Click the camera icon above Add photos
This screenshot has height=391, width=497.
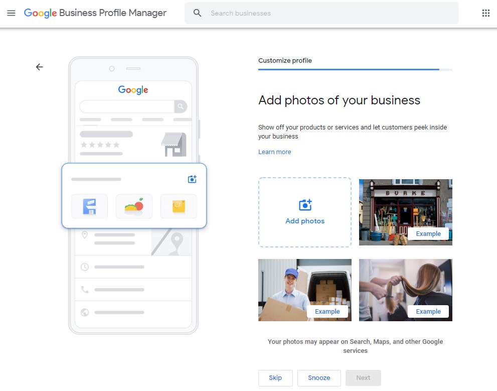coord(305,205)
